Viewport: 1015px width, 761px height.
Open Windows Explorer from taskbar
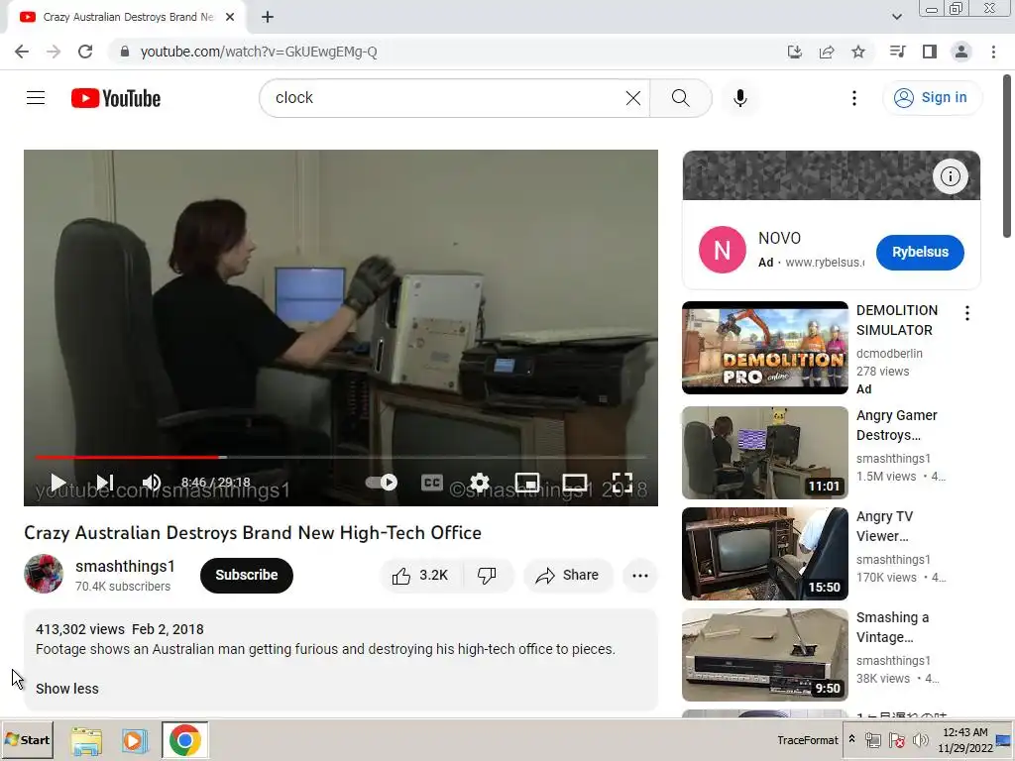[x=86, y=740]
